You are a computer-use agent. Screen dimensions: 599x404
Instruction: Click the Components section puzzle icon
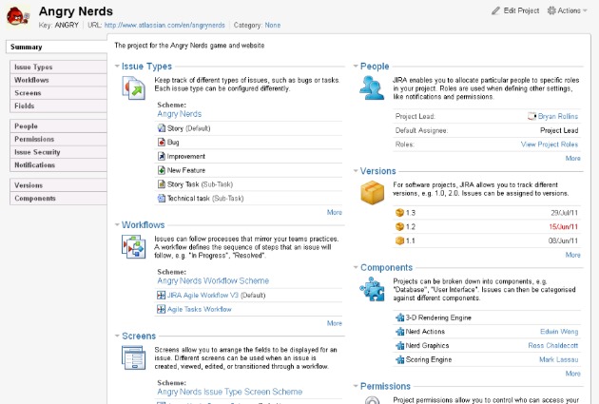click(372, 289)
